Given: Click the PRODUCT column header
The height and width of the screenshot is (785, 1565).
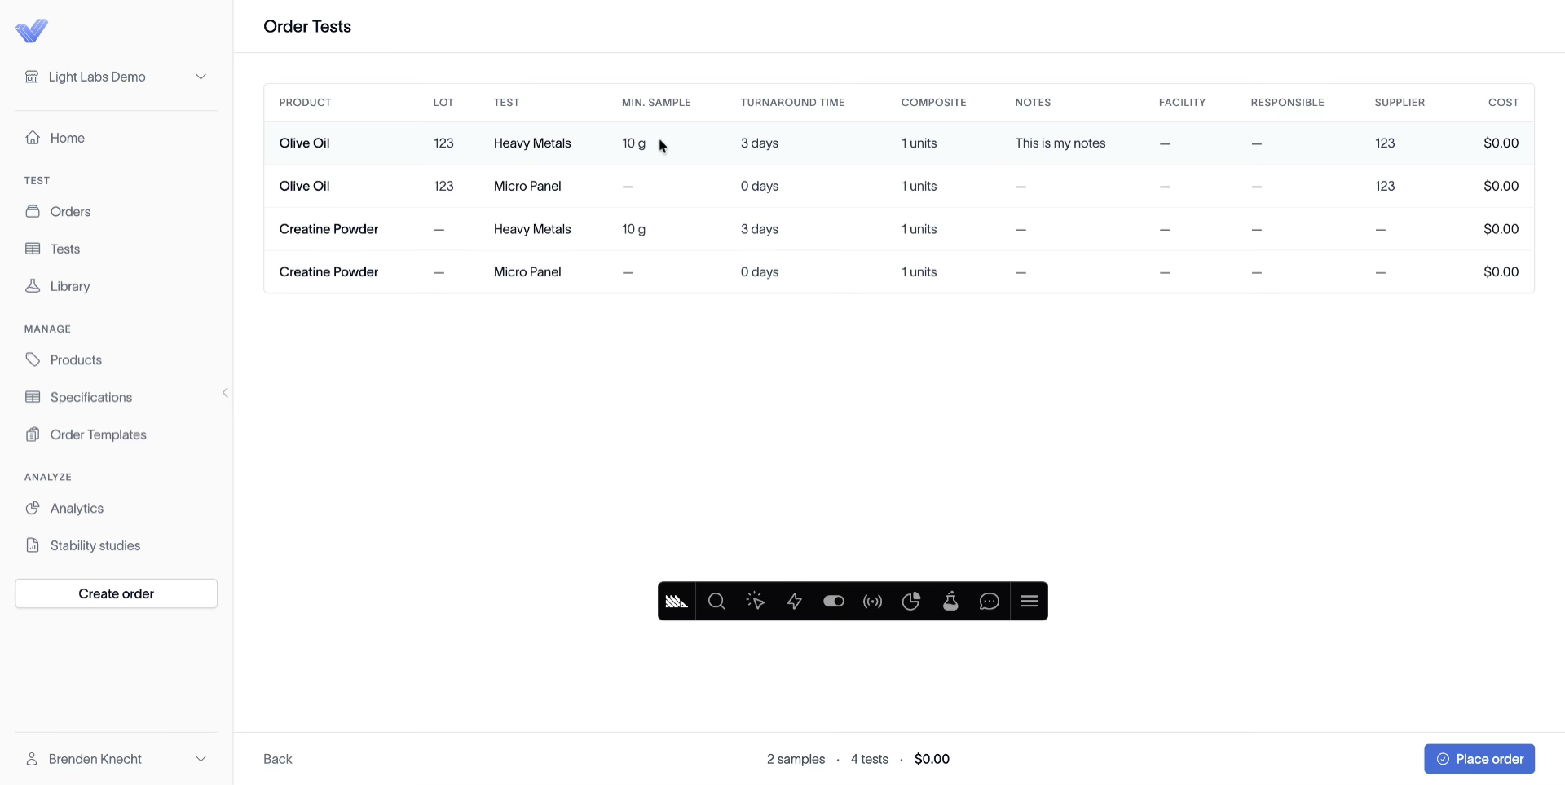Looking at the screenshot, I should tap(305, 103).
